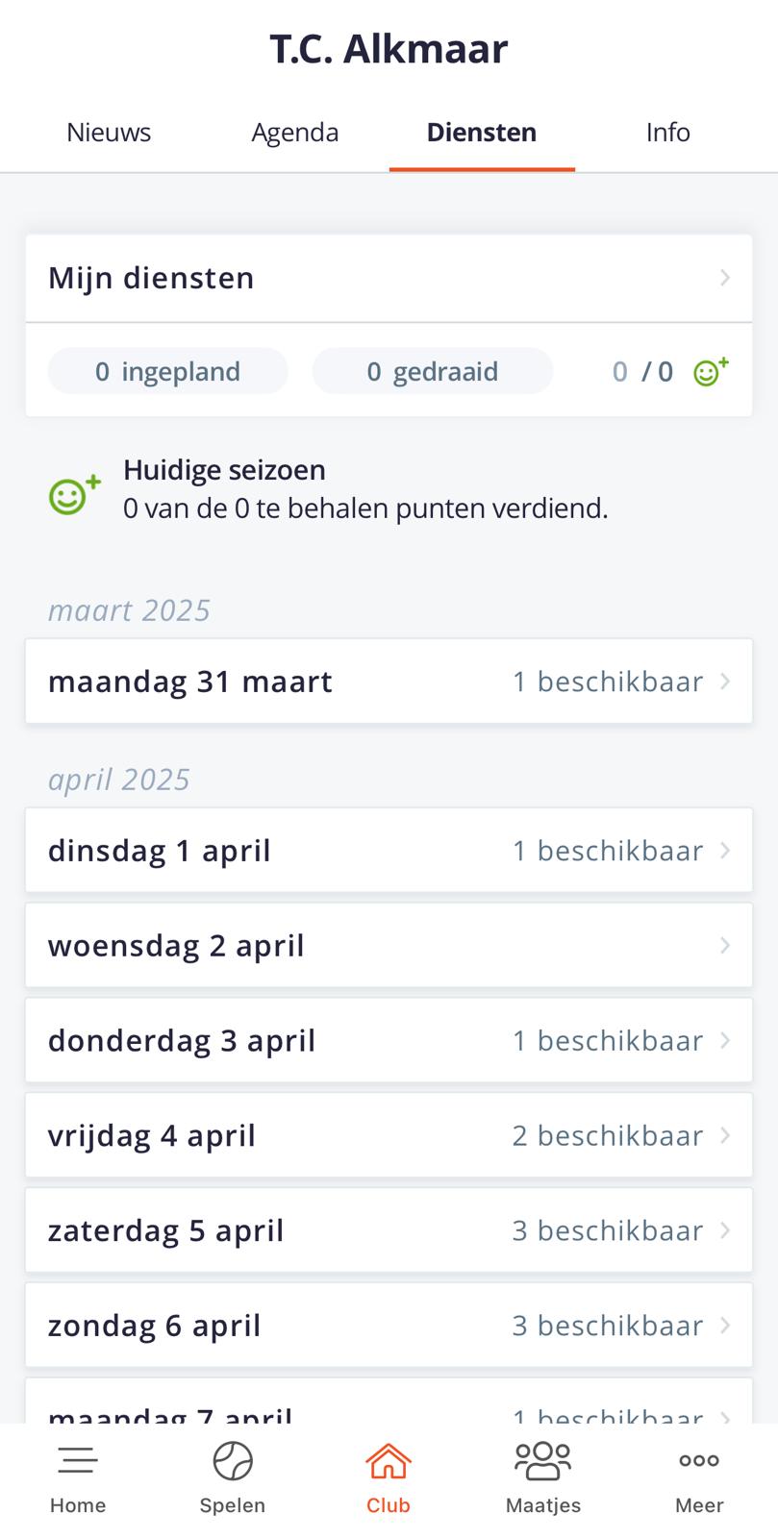778x1538 pixels.
Task: Tap the Home menu icon
Action: [78, 1461]
